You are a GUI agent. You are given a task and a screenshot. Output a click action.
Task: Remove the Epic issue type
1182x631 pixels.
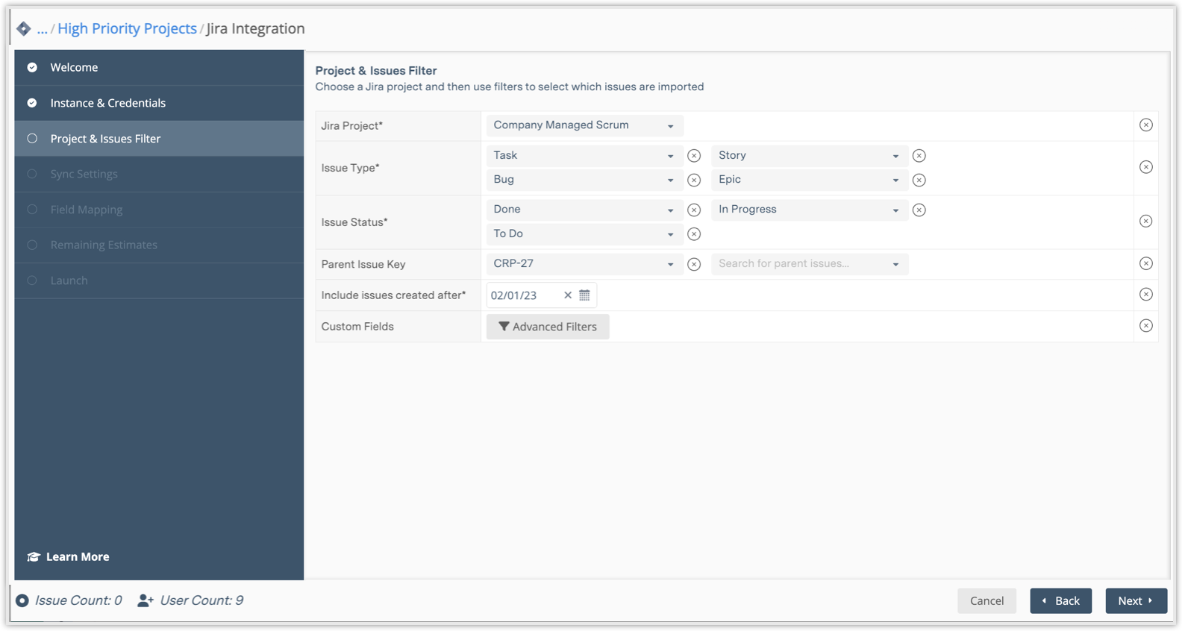click(x=919, y=180)
